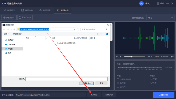Viewport: 176px width, 99px height.
Task: Go up one folder level
Action: point(14,29)
